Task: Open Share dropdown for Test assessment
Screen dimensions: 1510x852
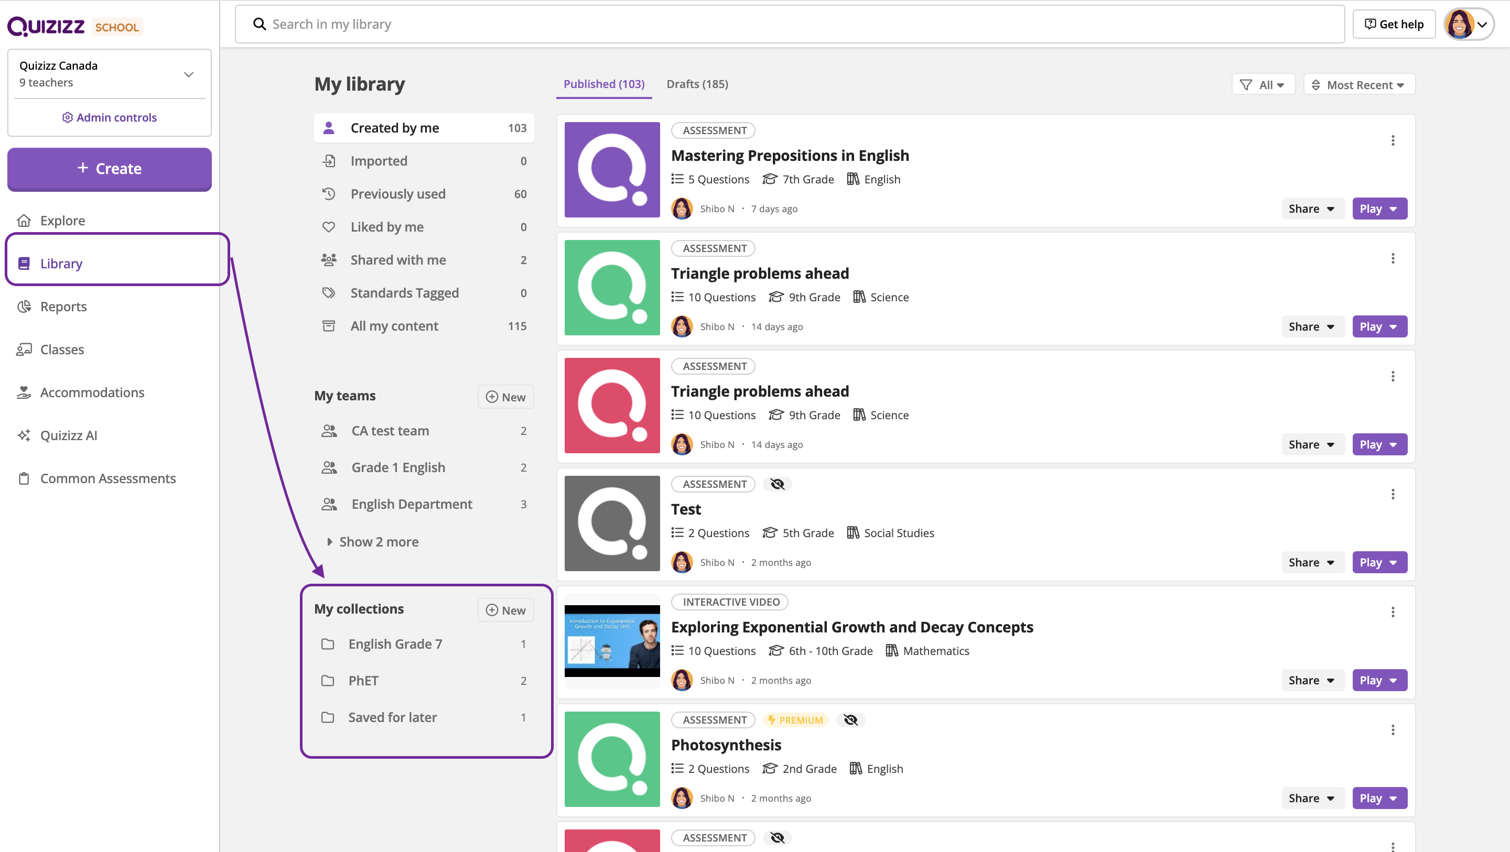Action: coord(1312,563)
